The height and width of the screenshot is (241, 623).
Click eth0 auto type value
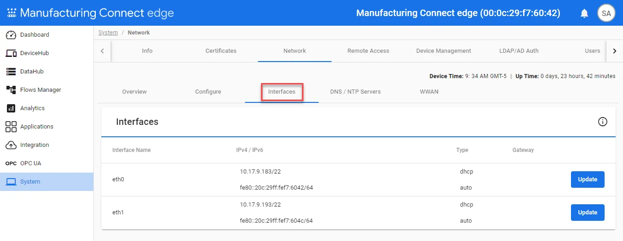[x=466, y=188]
